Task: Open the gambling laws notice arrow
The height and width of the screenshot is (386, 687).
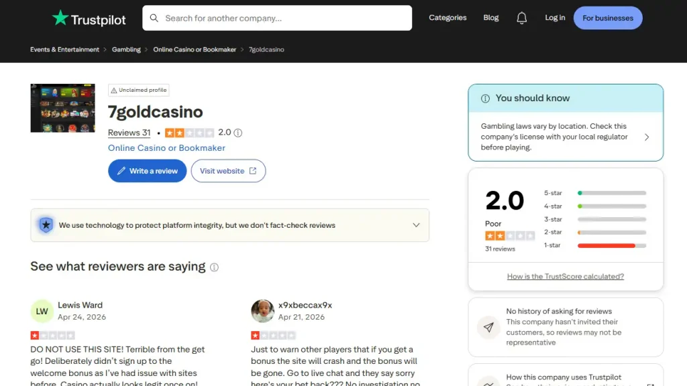Action: (647, 137)
